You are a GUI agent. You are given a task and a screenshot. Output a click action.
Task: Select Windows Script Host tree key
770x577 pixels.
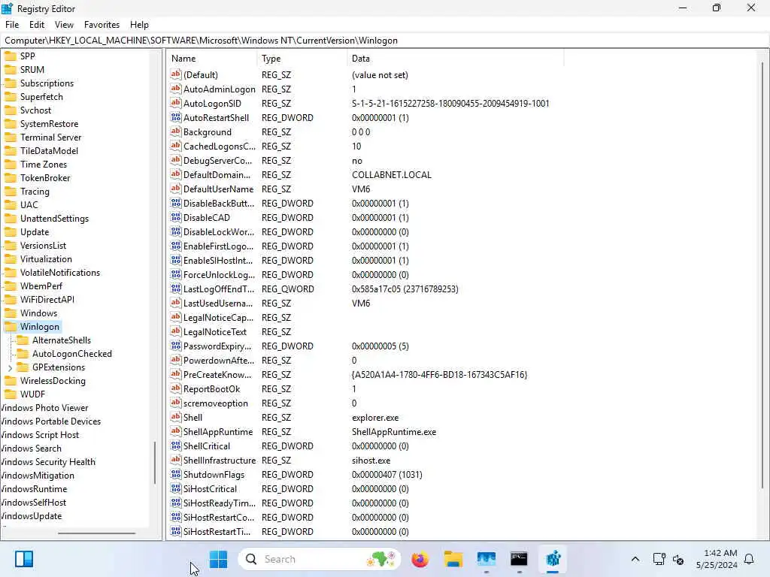click(x=39, y=435)
